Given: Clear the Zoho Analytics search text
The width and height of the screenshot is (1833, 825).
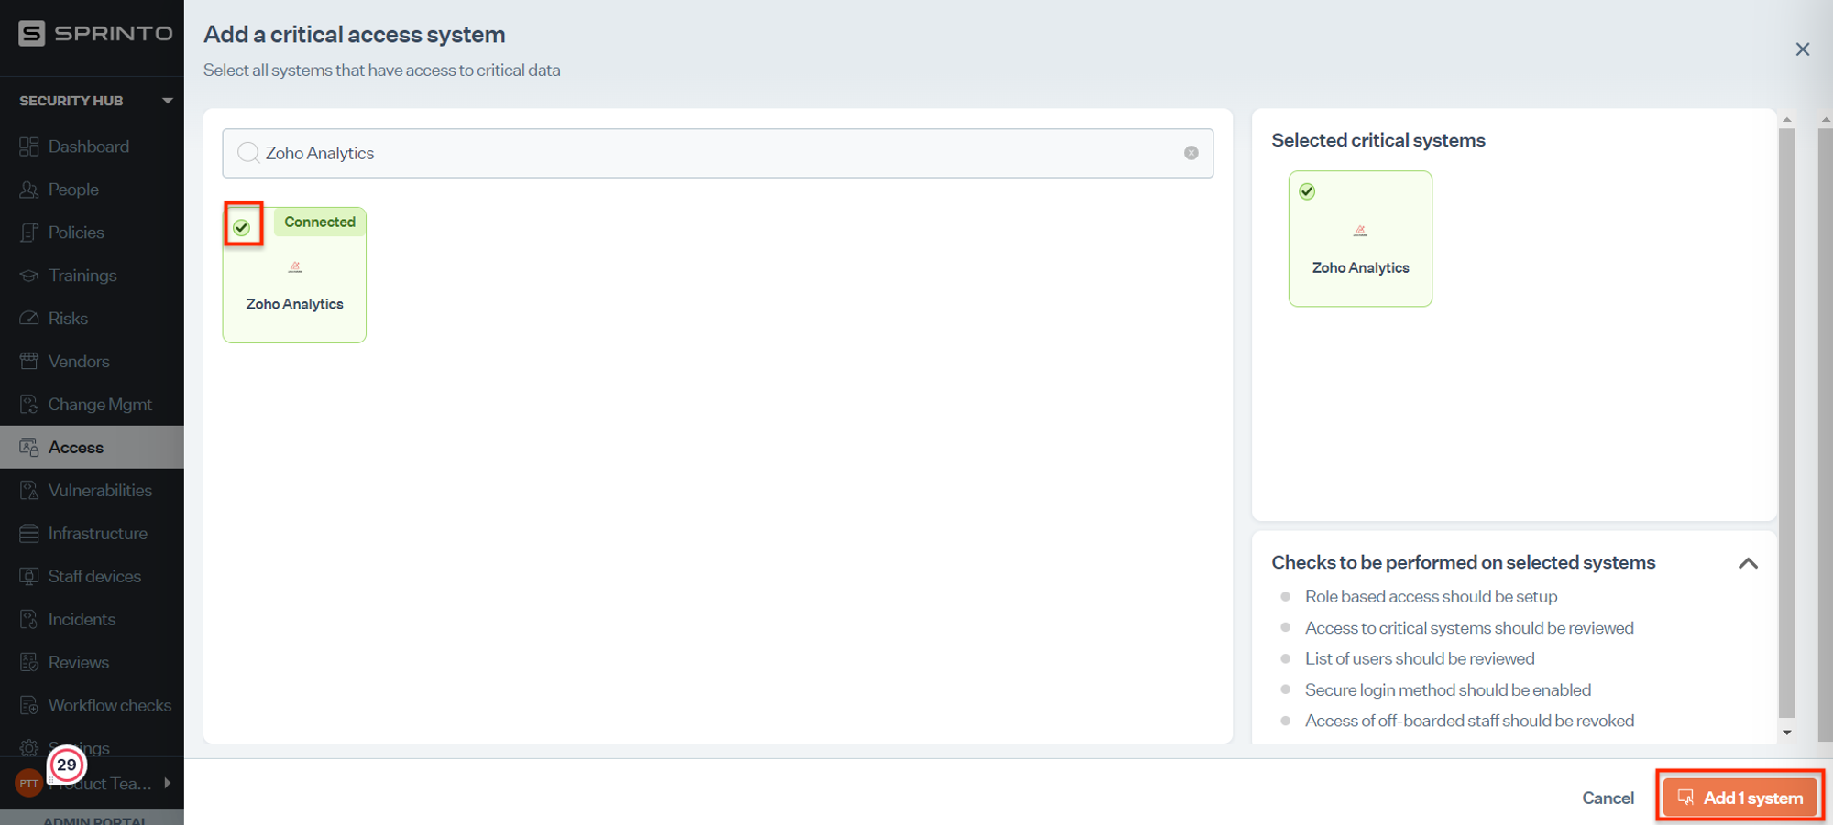Looking at the screenshot, I should [1191, 153].
